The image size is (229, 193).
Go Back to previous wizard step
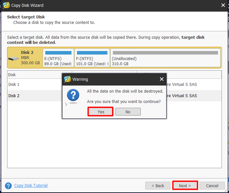(158, 186)
